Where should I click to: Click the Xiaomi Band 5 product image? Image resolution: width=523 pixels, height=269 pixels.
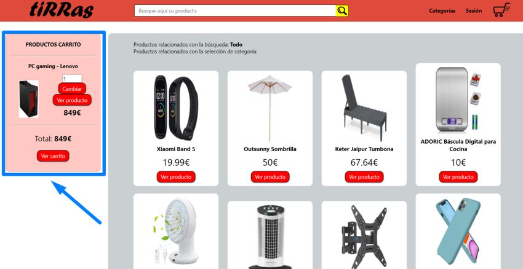click(x=176, y=107)
